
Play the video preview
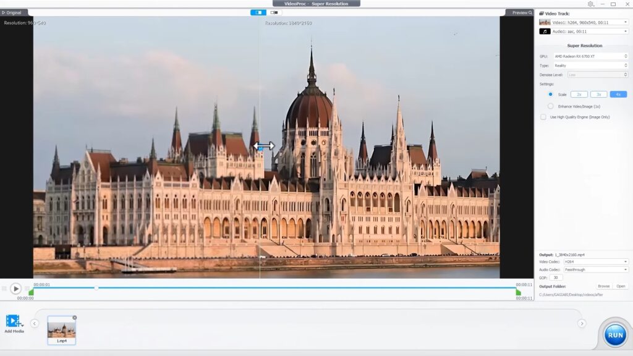click(15, 289)
